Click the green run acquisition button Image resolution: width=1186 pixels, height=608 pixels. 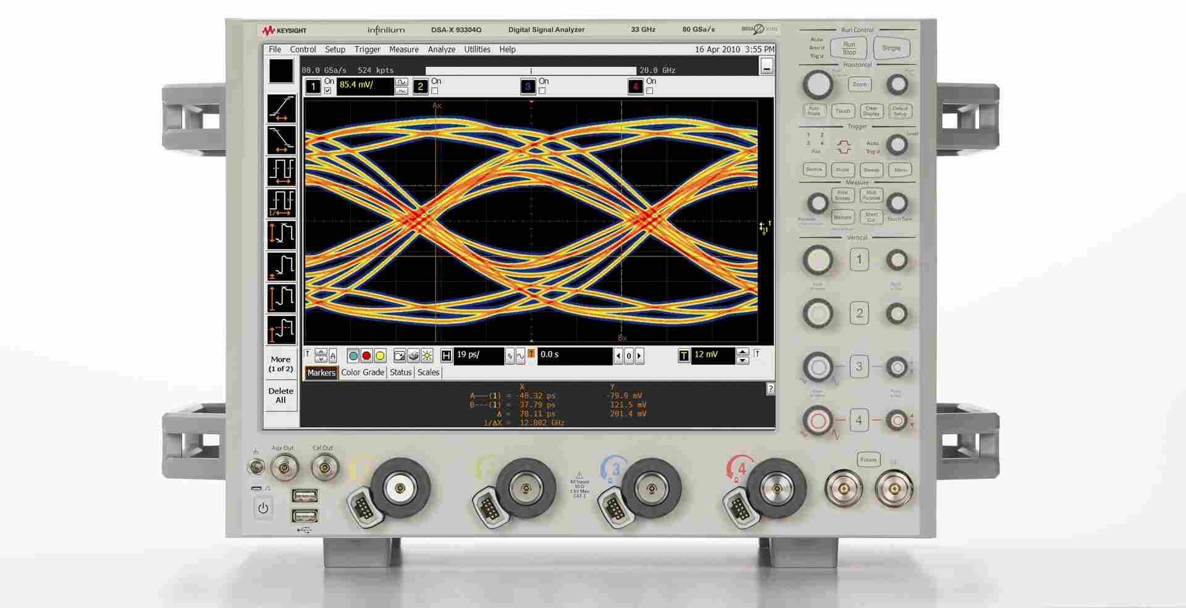pyautogui.click(x=353, y=355)
